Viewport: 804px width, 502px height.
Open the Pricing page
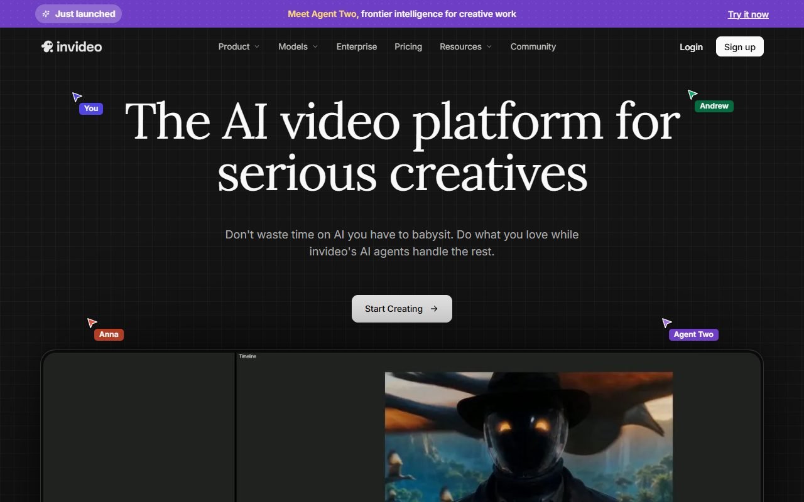point(408,46)
